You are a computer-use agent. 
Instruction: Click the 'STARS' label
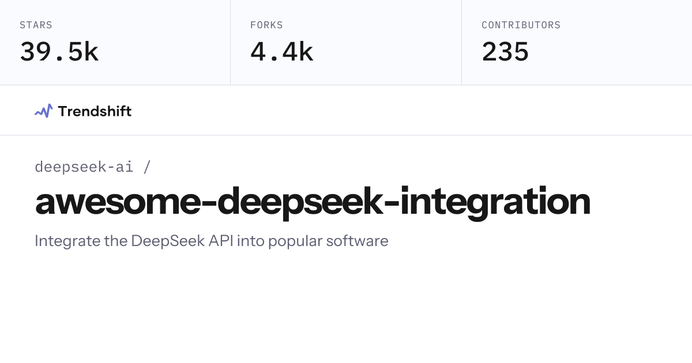coord(36,25)
